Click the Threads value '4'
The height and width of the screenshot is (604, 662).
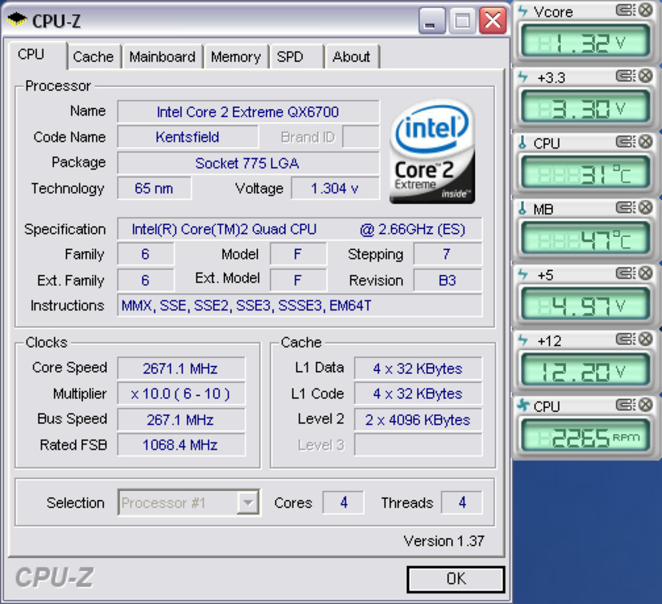click(462, 503)
